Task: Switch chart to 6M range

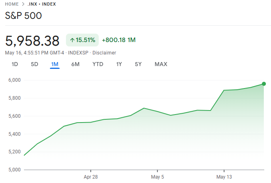Action: [76, 64]
